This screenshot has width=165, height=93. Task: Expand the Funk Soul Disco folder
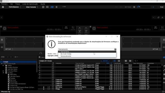(x=3, y=71)
